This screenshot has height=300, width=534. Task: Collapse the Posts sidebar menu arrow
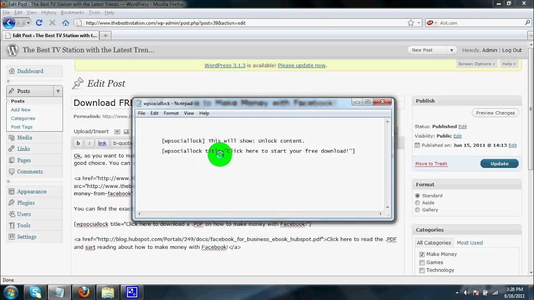pyautogui.click(x=58, y=91)
